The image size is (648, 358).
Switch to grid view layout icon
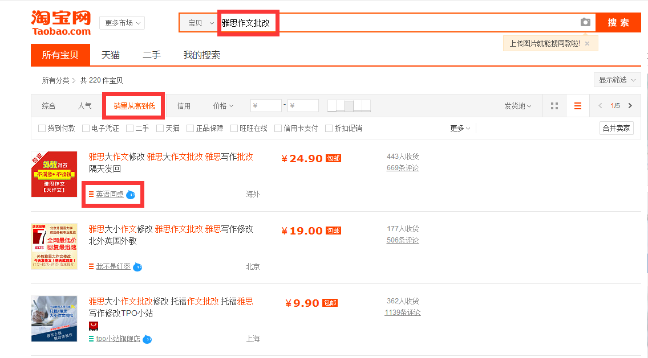pos(554,106)
